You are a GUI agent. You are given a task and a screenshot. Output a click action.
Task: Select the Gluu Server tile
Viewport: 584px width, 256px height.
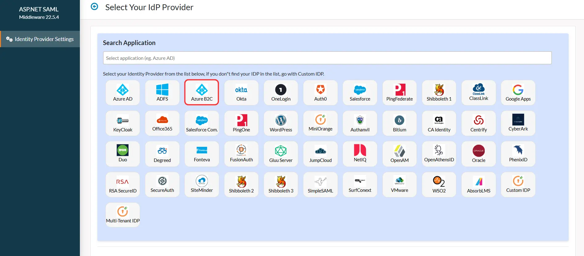(x=281, y=154)
